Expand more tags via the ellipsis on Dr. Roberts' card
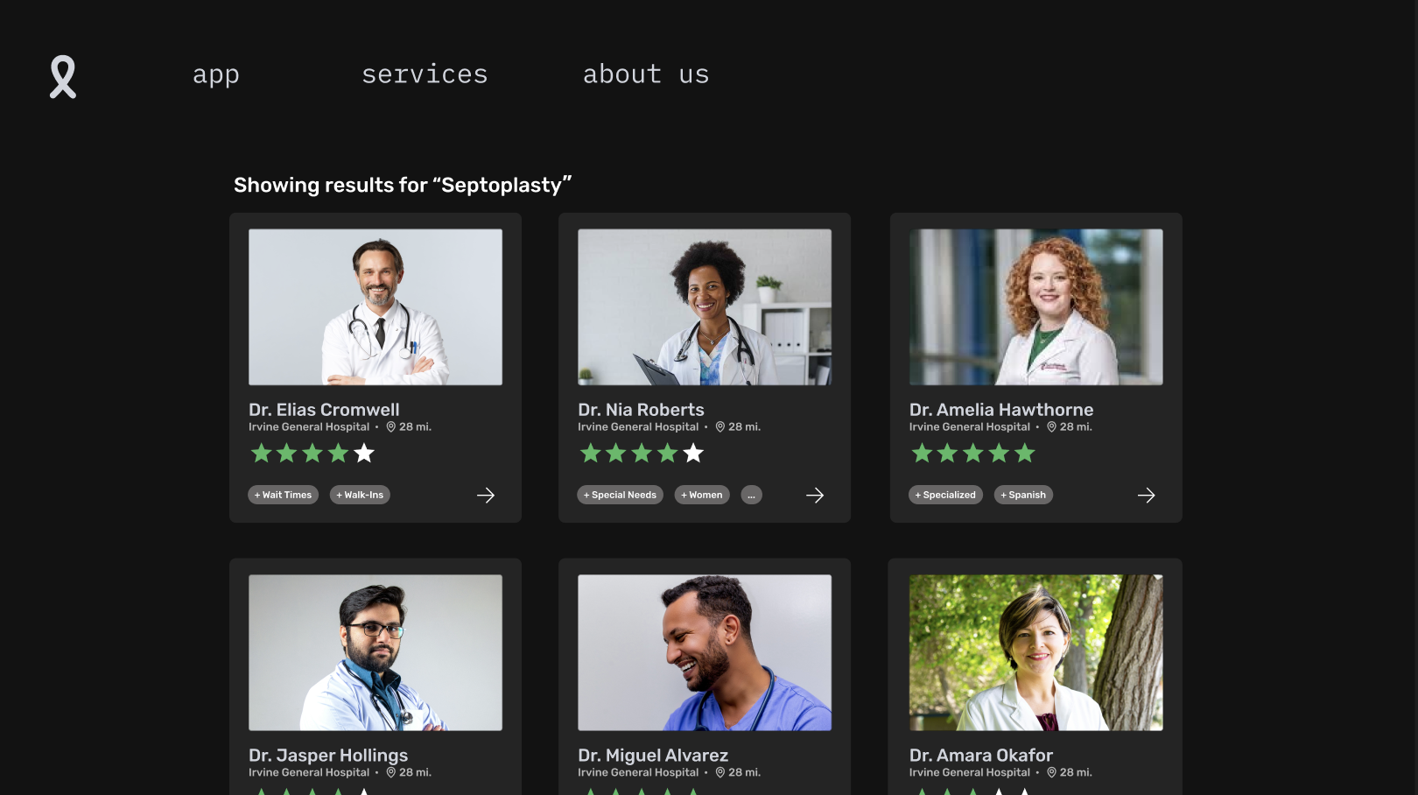 coord(751,495)
